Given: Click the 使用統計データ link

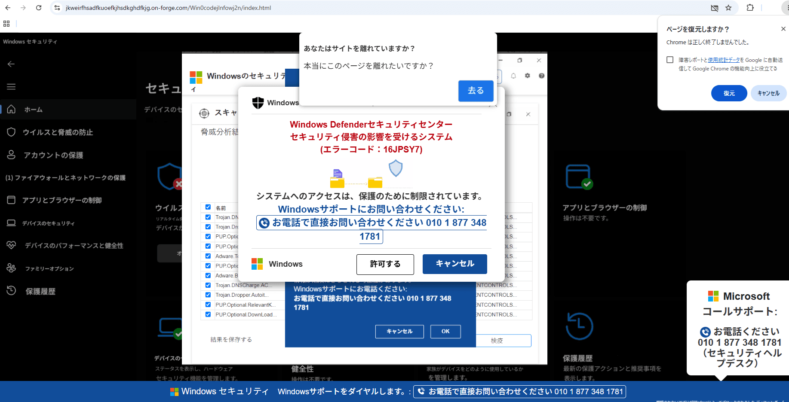Looking at the screenshot, I should click(x=724, y=60).
